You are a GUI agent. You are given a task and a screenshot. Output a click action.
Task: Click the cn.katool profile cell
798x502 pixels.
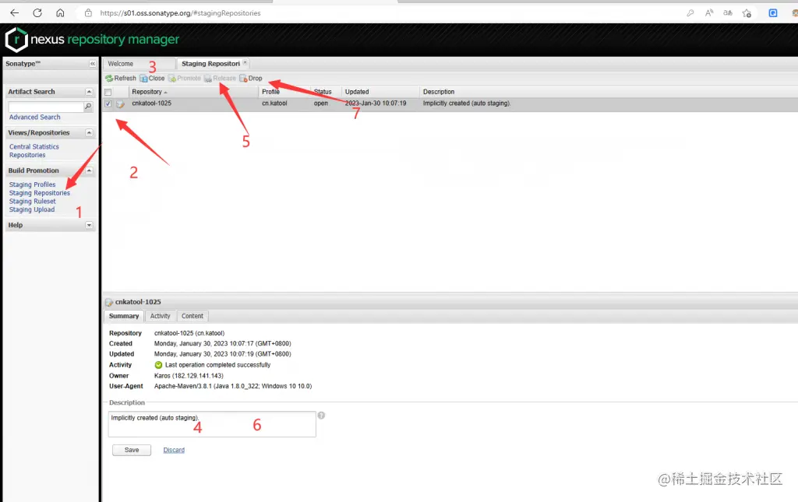pyautogui.click(x=274, y=104)
